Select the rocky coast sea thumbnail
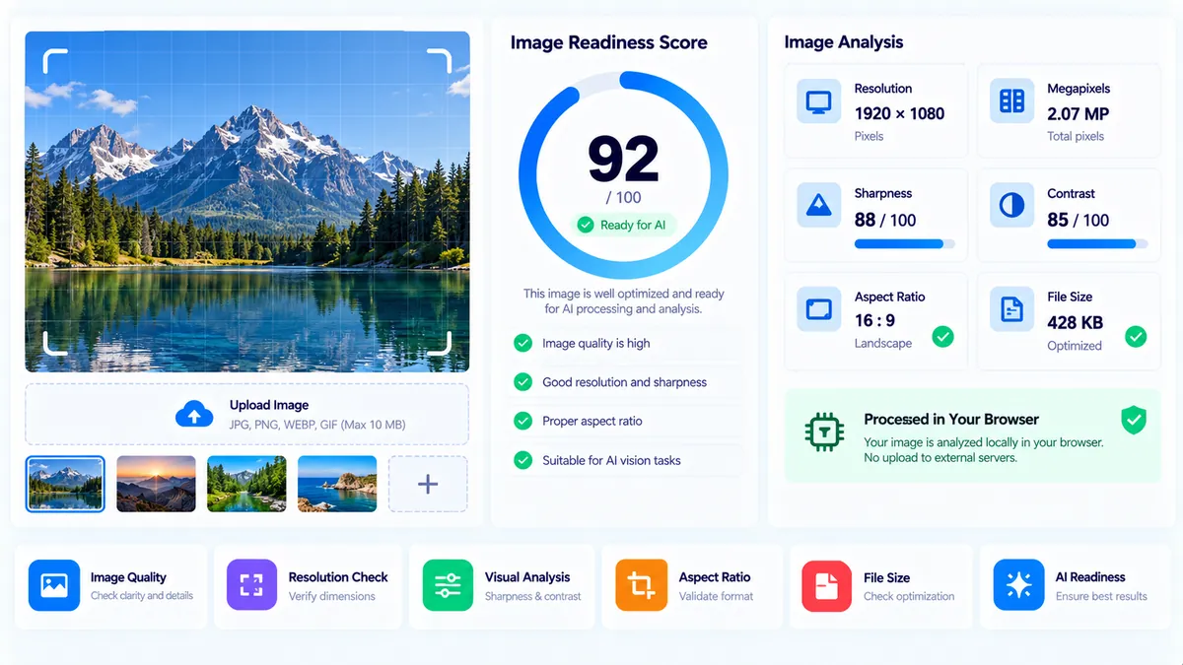 click(x=337, y=484)
